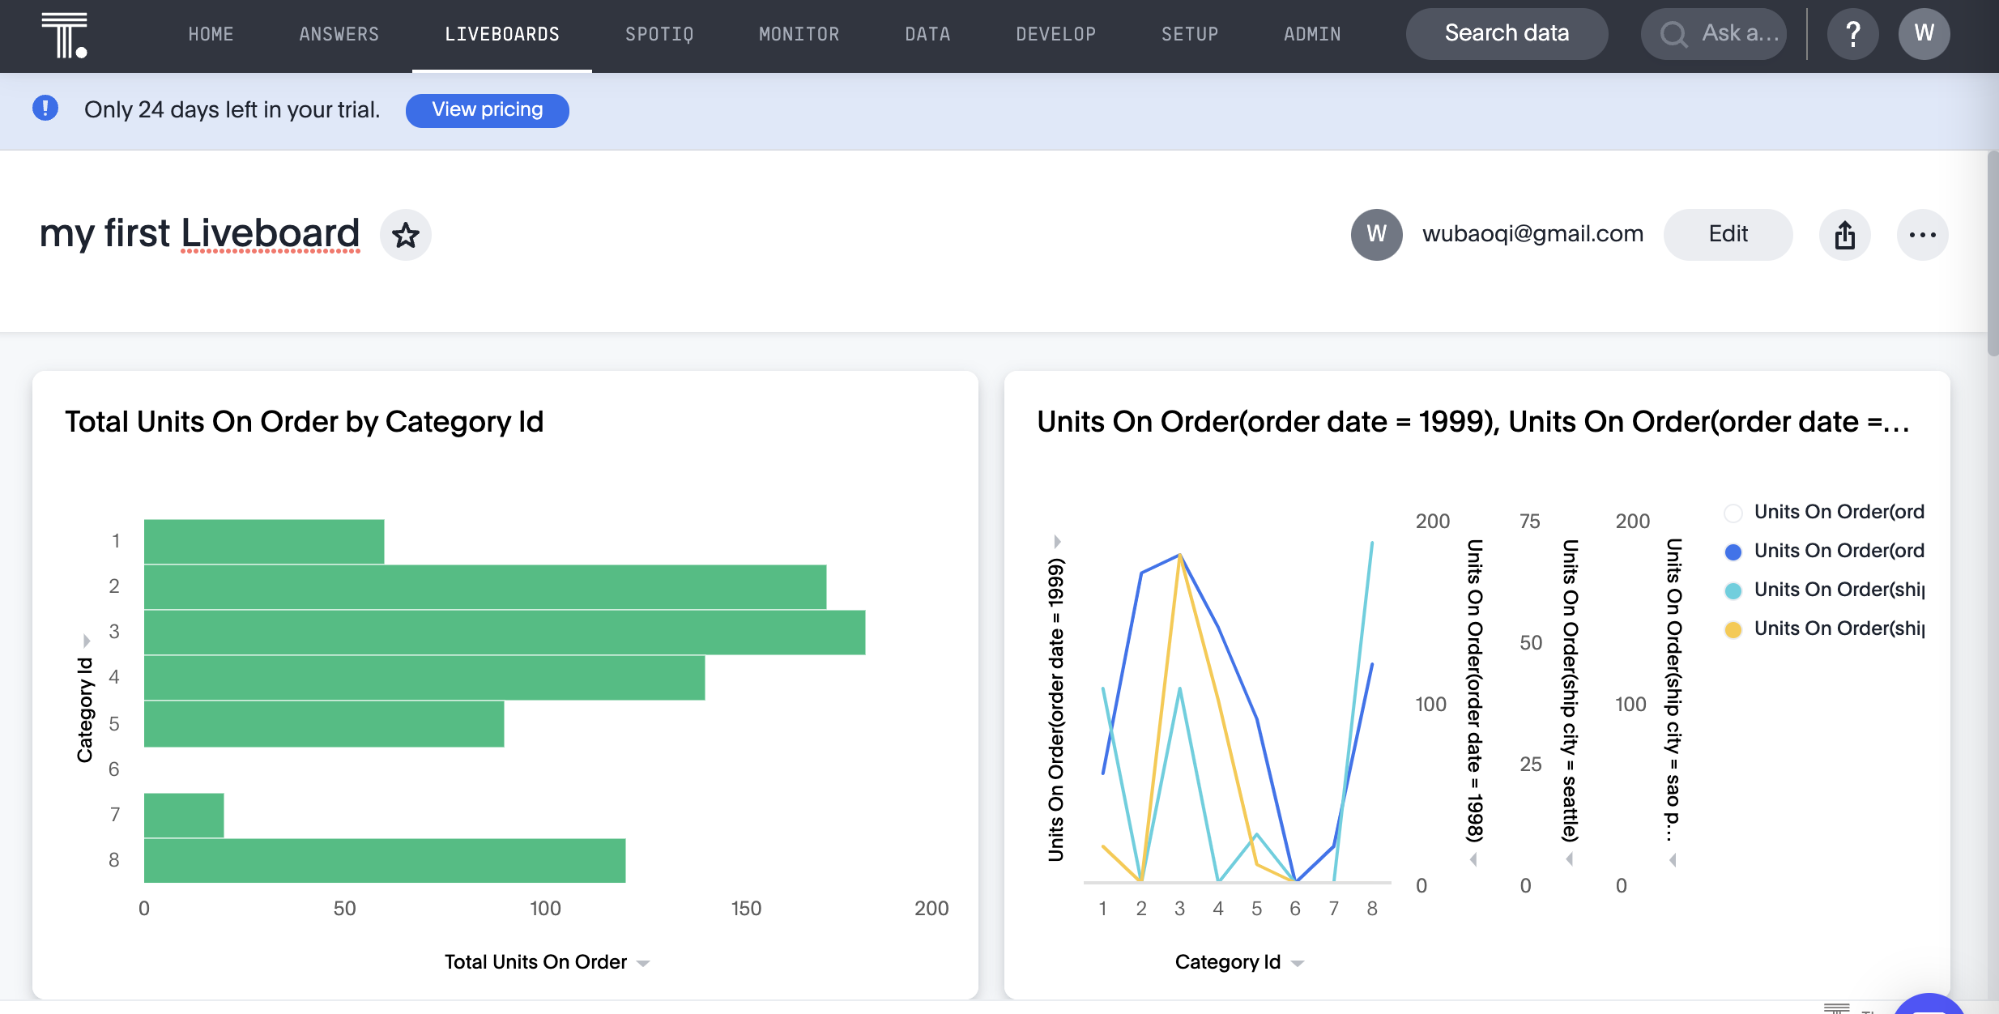Go to the Admin tab
1999x1014 pixels.
[1312, 34]
